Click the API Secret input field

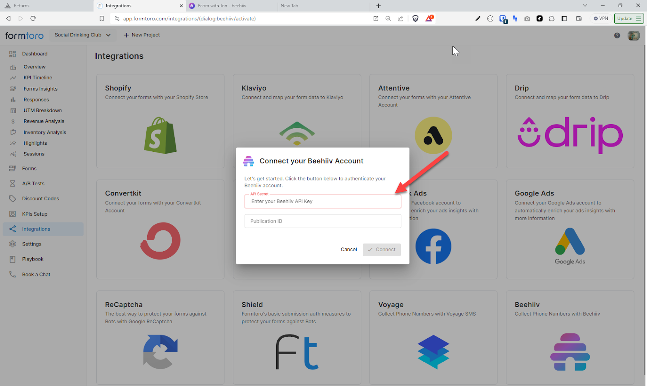point(323,201)
